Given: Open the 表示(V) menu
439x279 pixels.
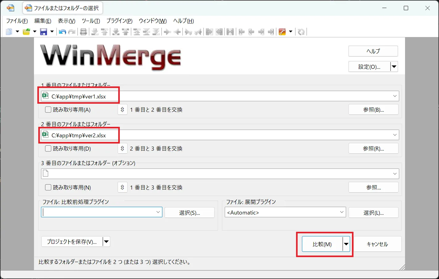Looking at the screenshot, I should (x=66, y=21).
